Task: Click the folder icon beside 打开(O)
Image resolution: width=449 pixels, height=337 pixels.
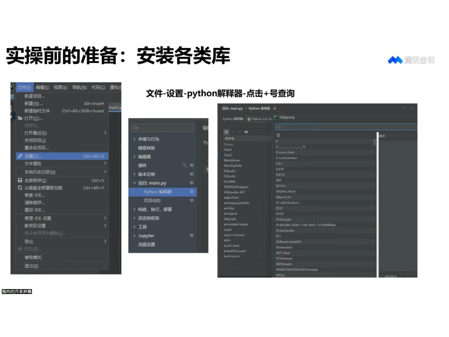Action: (x=20, y=118)
